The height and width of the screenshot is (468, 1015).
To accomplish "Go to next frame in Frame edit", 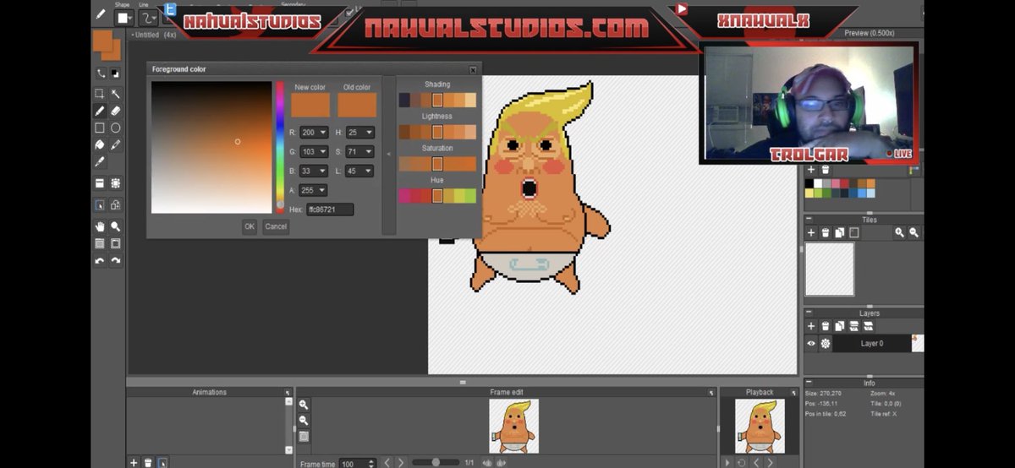I will coord(401,462).
